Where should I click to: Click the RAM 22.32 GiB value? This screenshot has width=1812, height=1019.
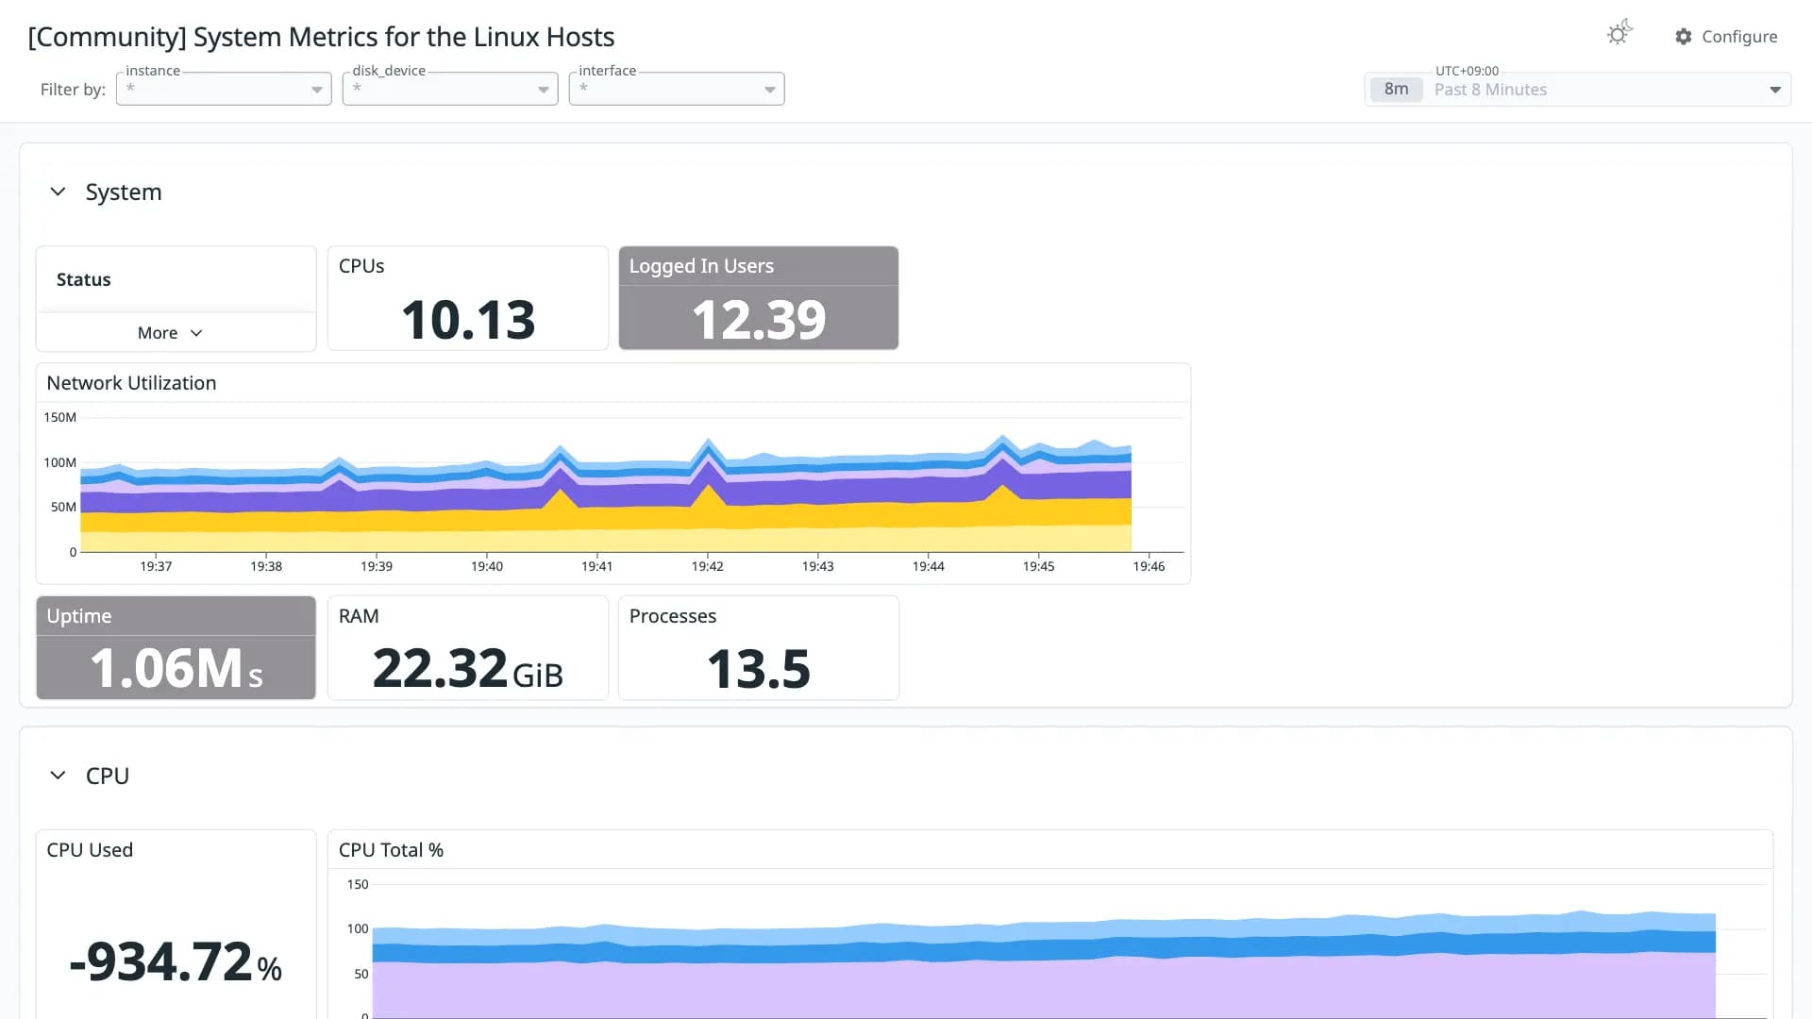tap(468, 668)
